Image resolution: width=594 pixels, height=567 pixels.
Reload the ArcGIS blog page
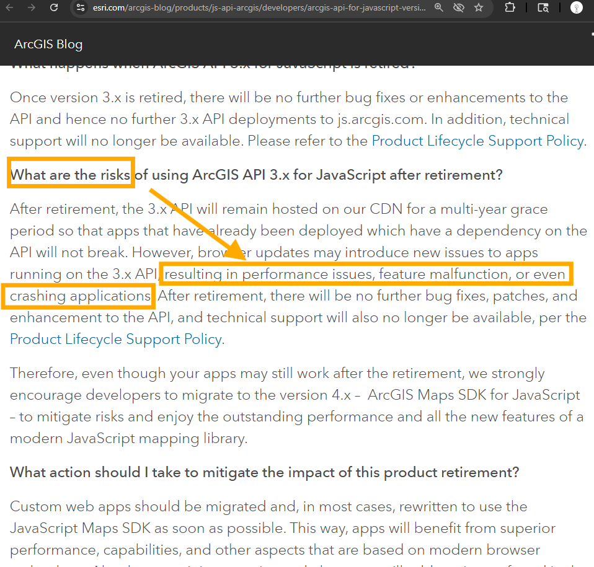[x=54, y=7]
